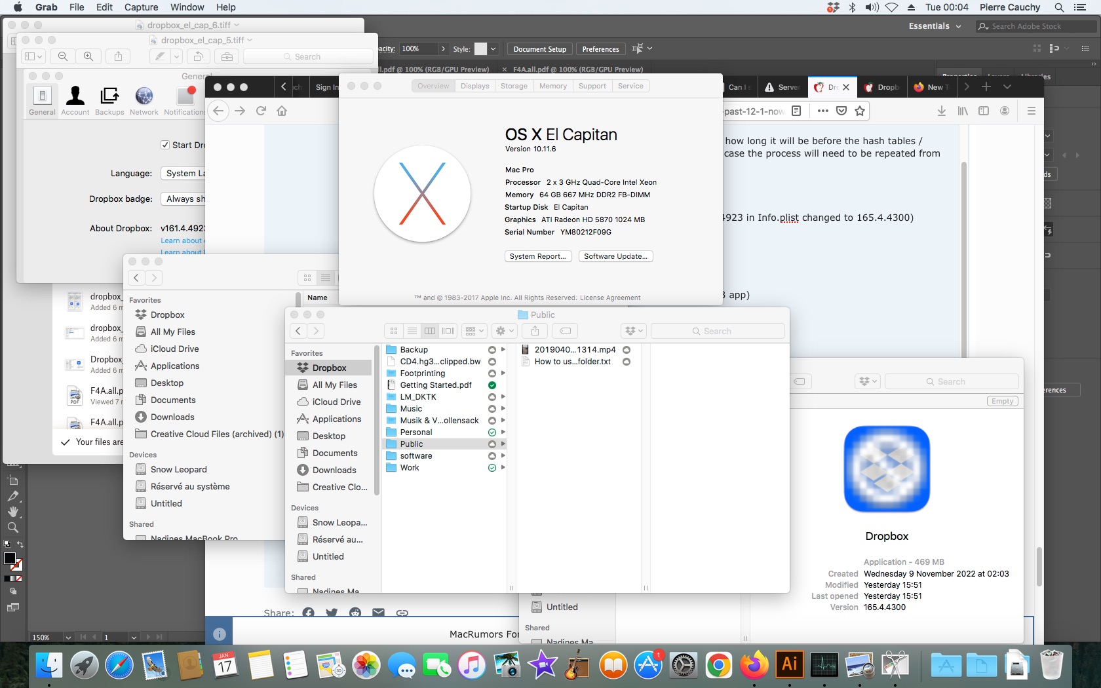Open the Firefox downloads arrow icon

pyautogui.click(x=941, y=111)
